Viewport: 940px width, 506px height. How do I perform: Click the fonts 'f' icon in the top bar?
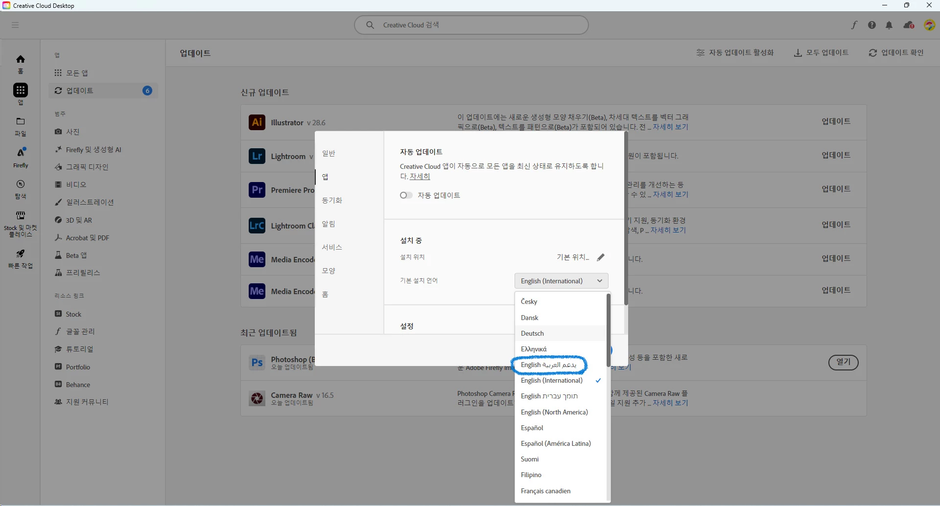pyautogui.click(x=854, y=25)
